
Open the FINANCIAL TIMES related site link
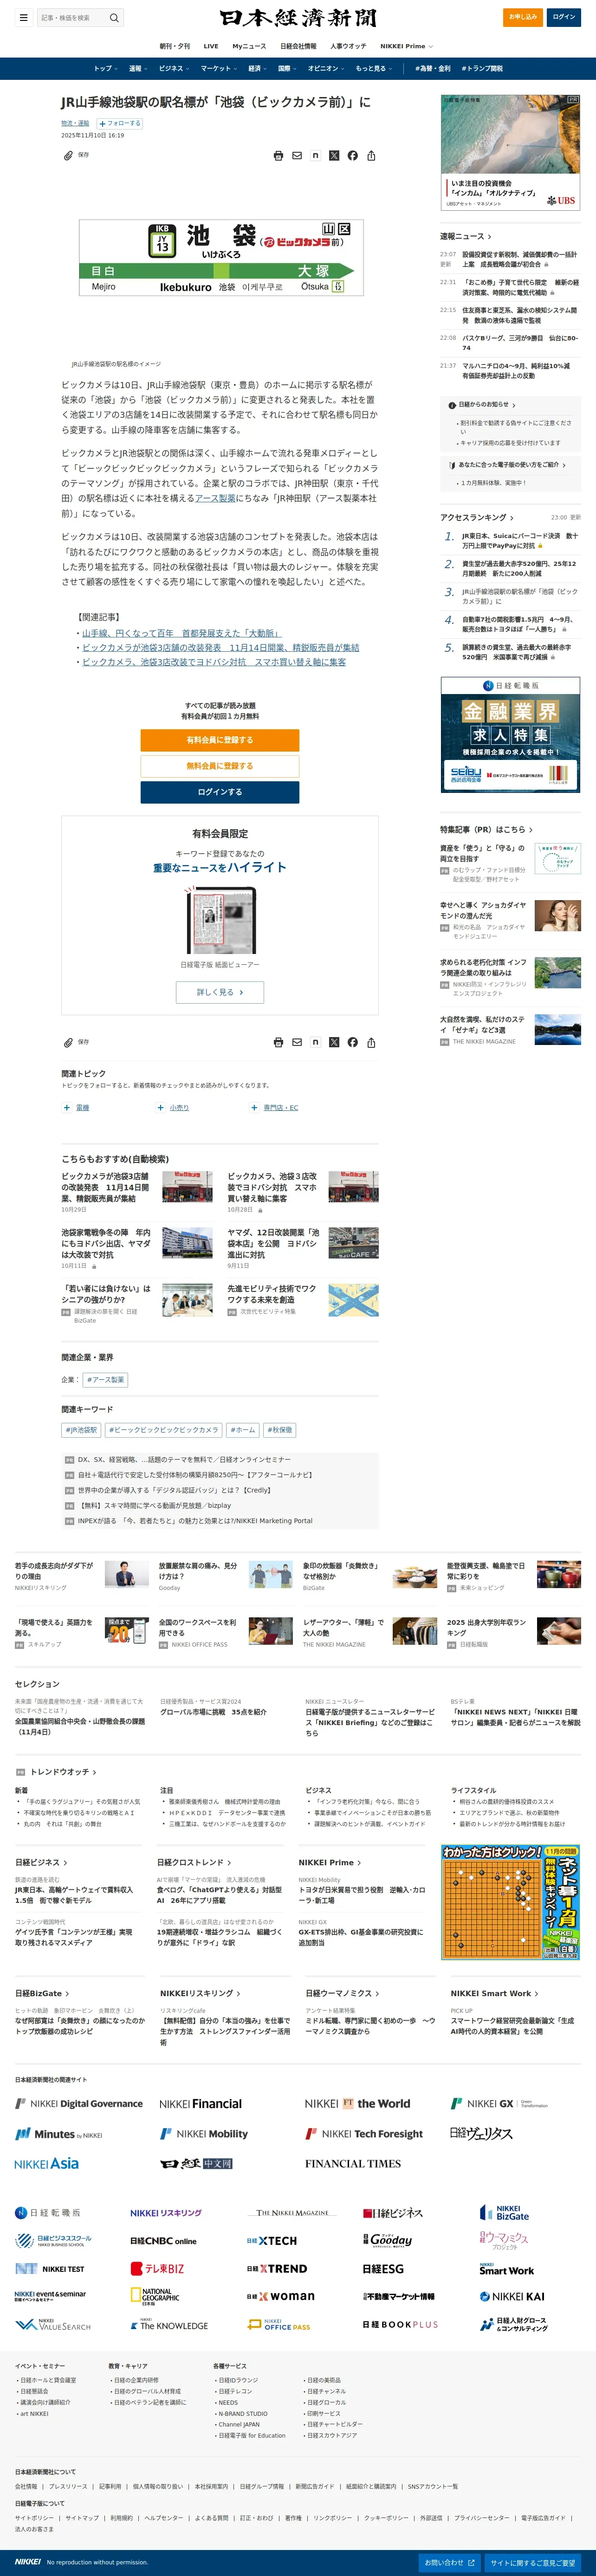[353, 2164]
